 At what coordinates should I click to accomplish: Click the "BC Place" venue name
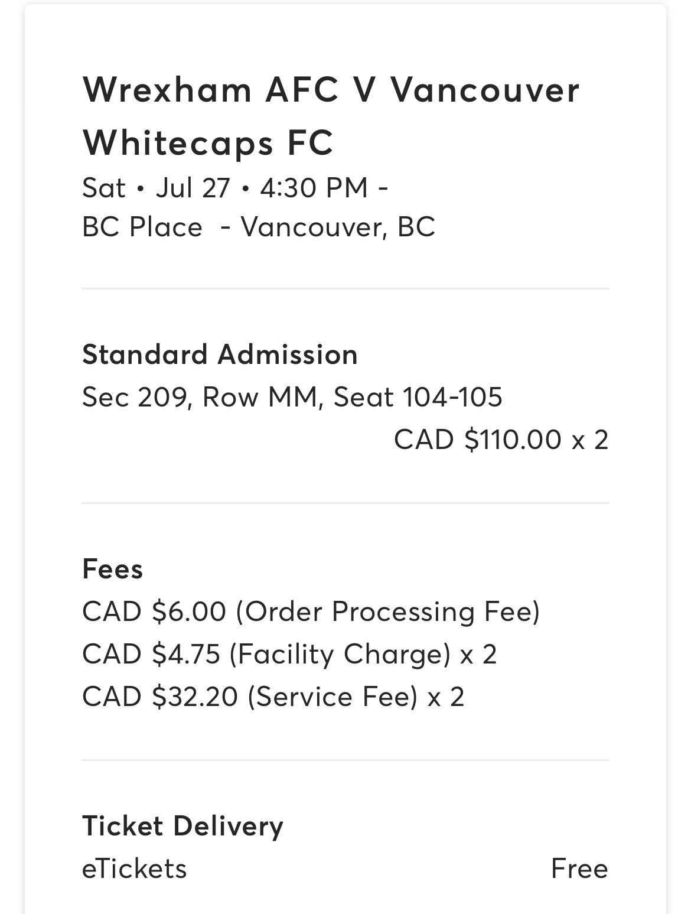(x=142, y=227)
